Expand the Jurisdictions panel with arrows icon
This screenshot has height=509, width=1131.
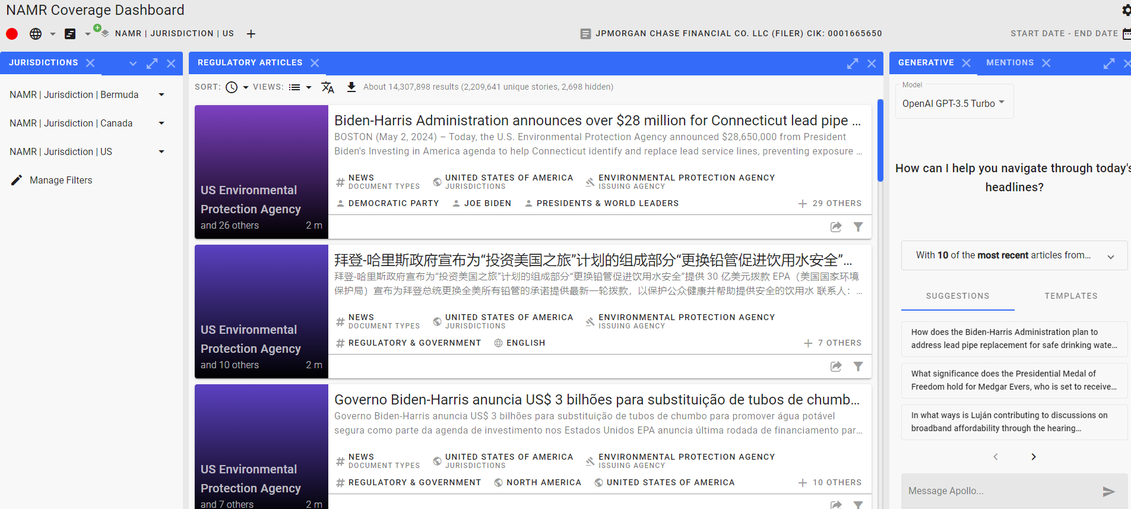tap(152, 64)
